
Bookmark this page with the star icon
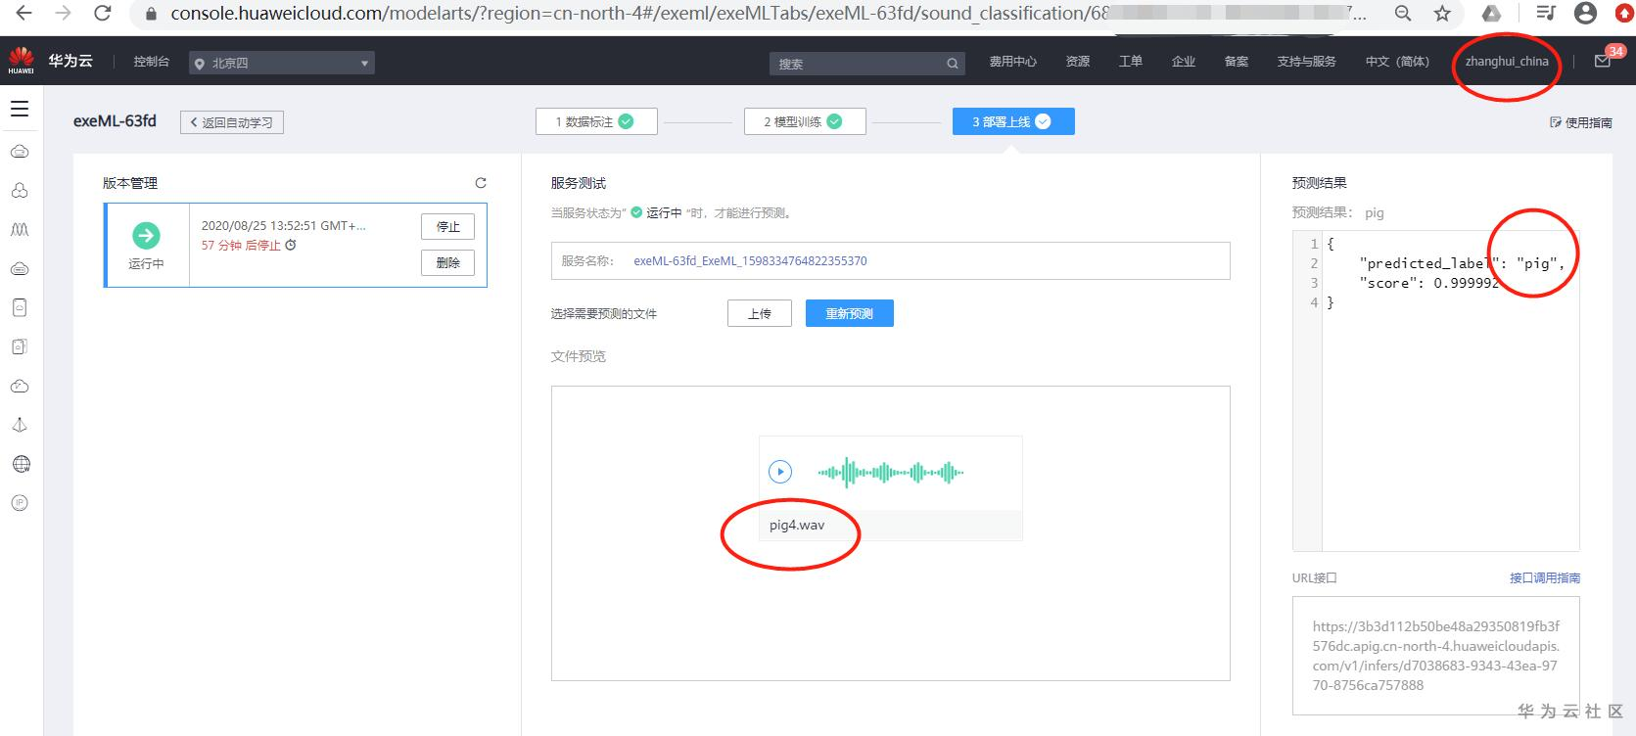click(1442, 14)
